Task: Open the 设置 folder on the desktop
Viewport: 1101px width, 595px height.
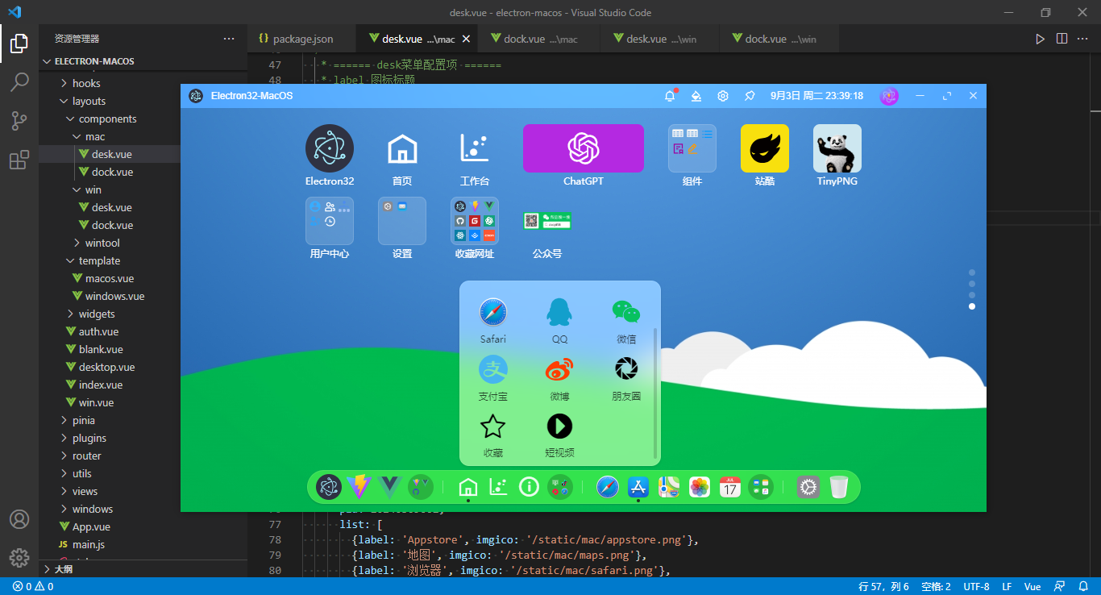Action: (402, 221)
